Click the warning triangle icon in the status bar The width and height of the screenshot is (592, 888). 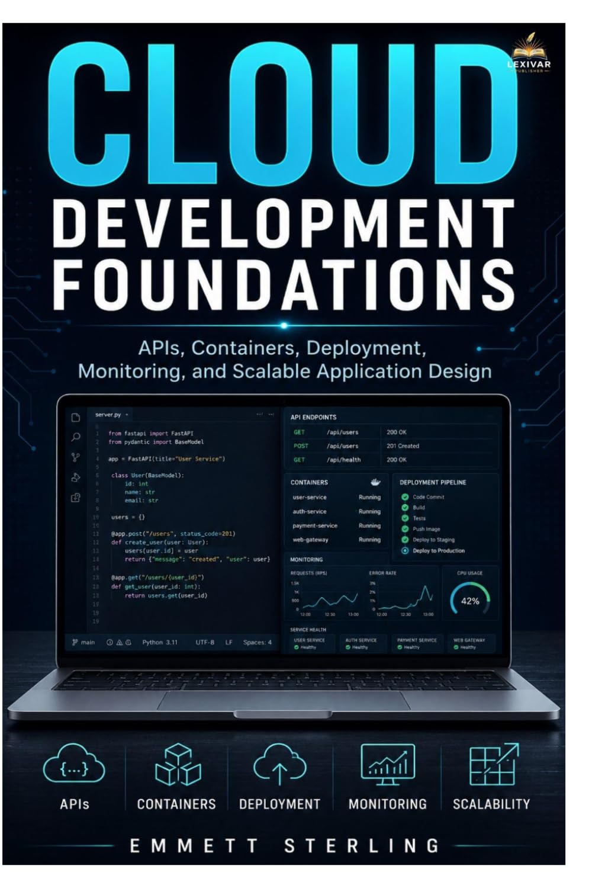click(119, 642)
